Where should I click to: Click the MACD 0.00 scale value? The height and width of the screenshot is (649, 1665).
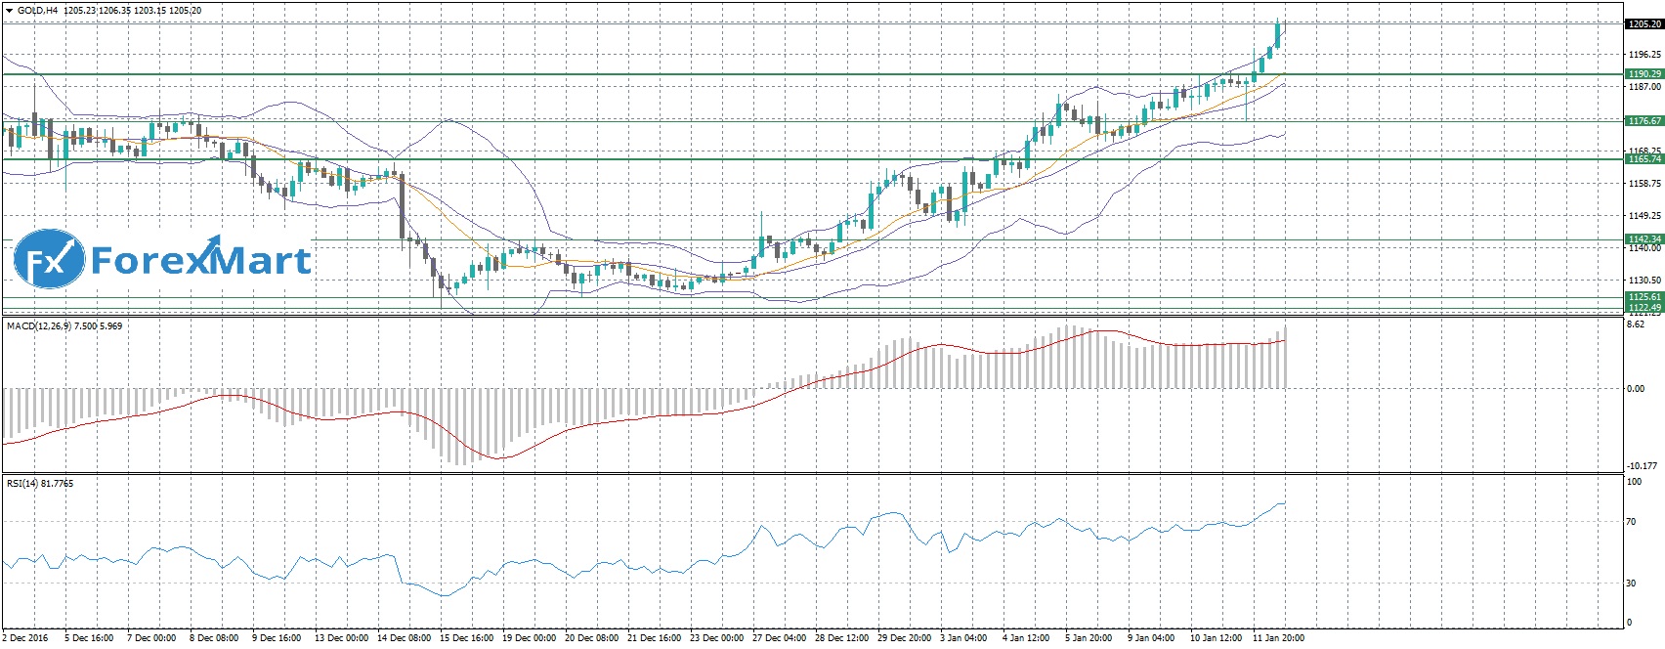pyautogui.click(x=1636, y=389)
